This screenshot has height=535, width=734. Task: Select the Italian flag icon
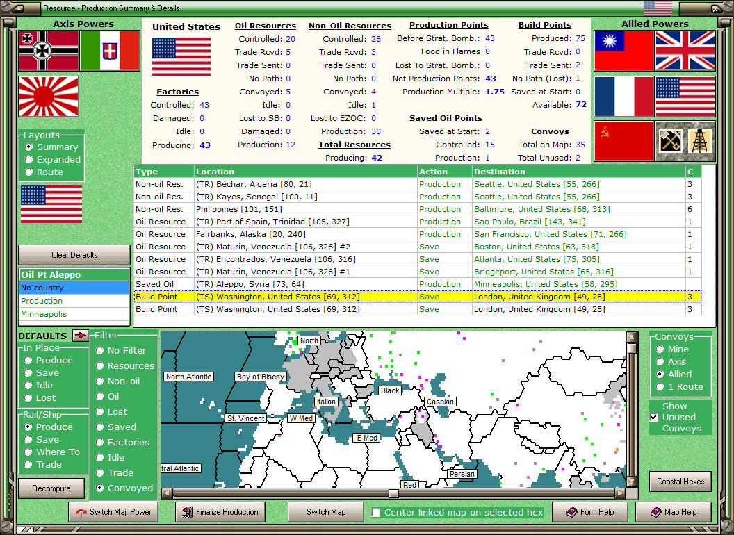110,51
